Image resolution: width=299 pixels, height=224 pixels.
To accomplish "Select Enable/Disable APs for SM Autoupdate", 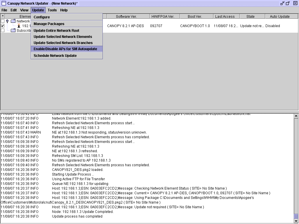I will click(65, 49).
